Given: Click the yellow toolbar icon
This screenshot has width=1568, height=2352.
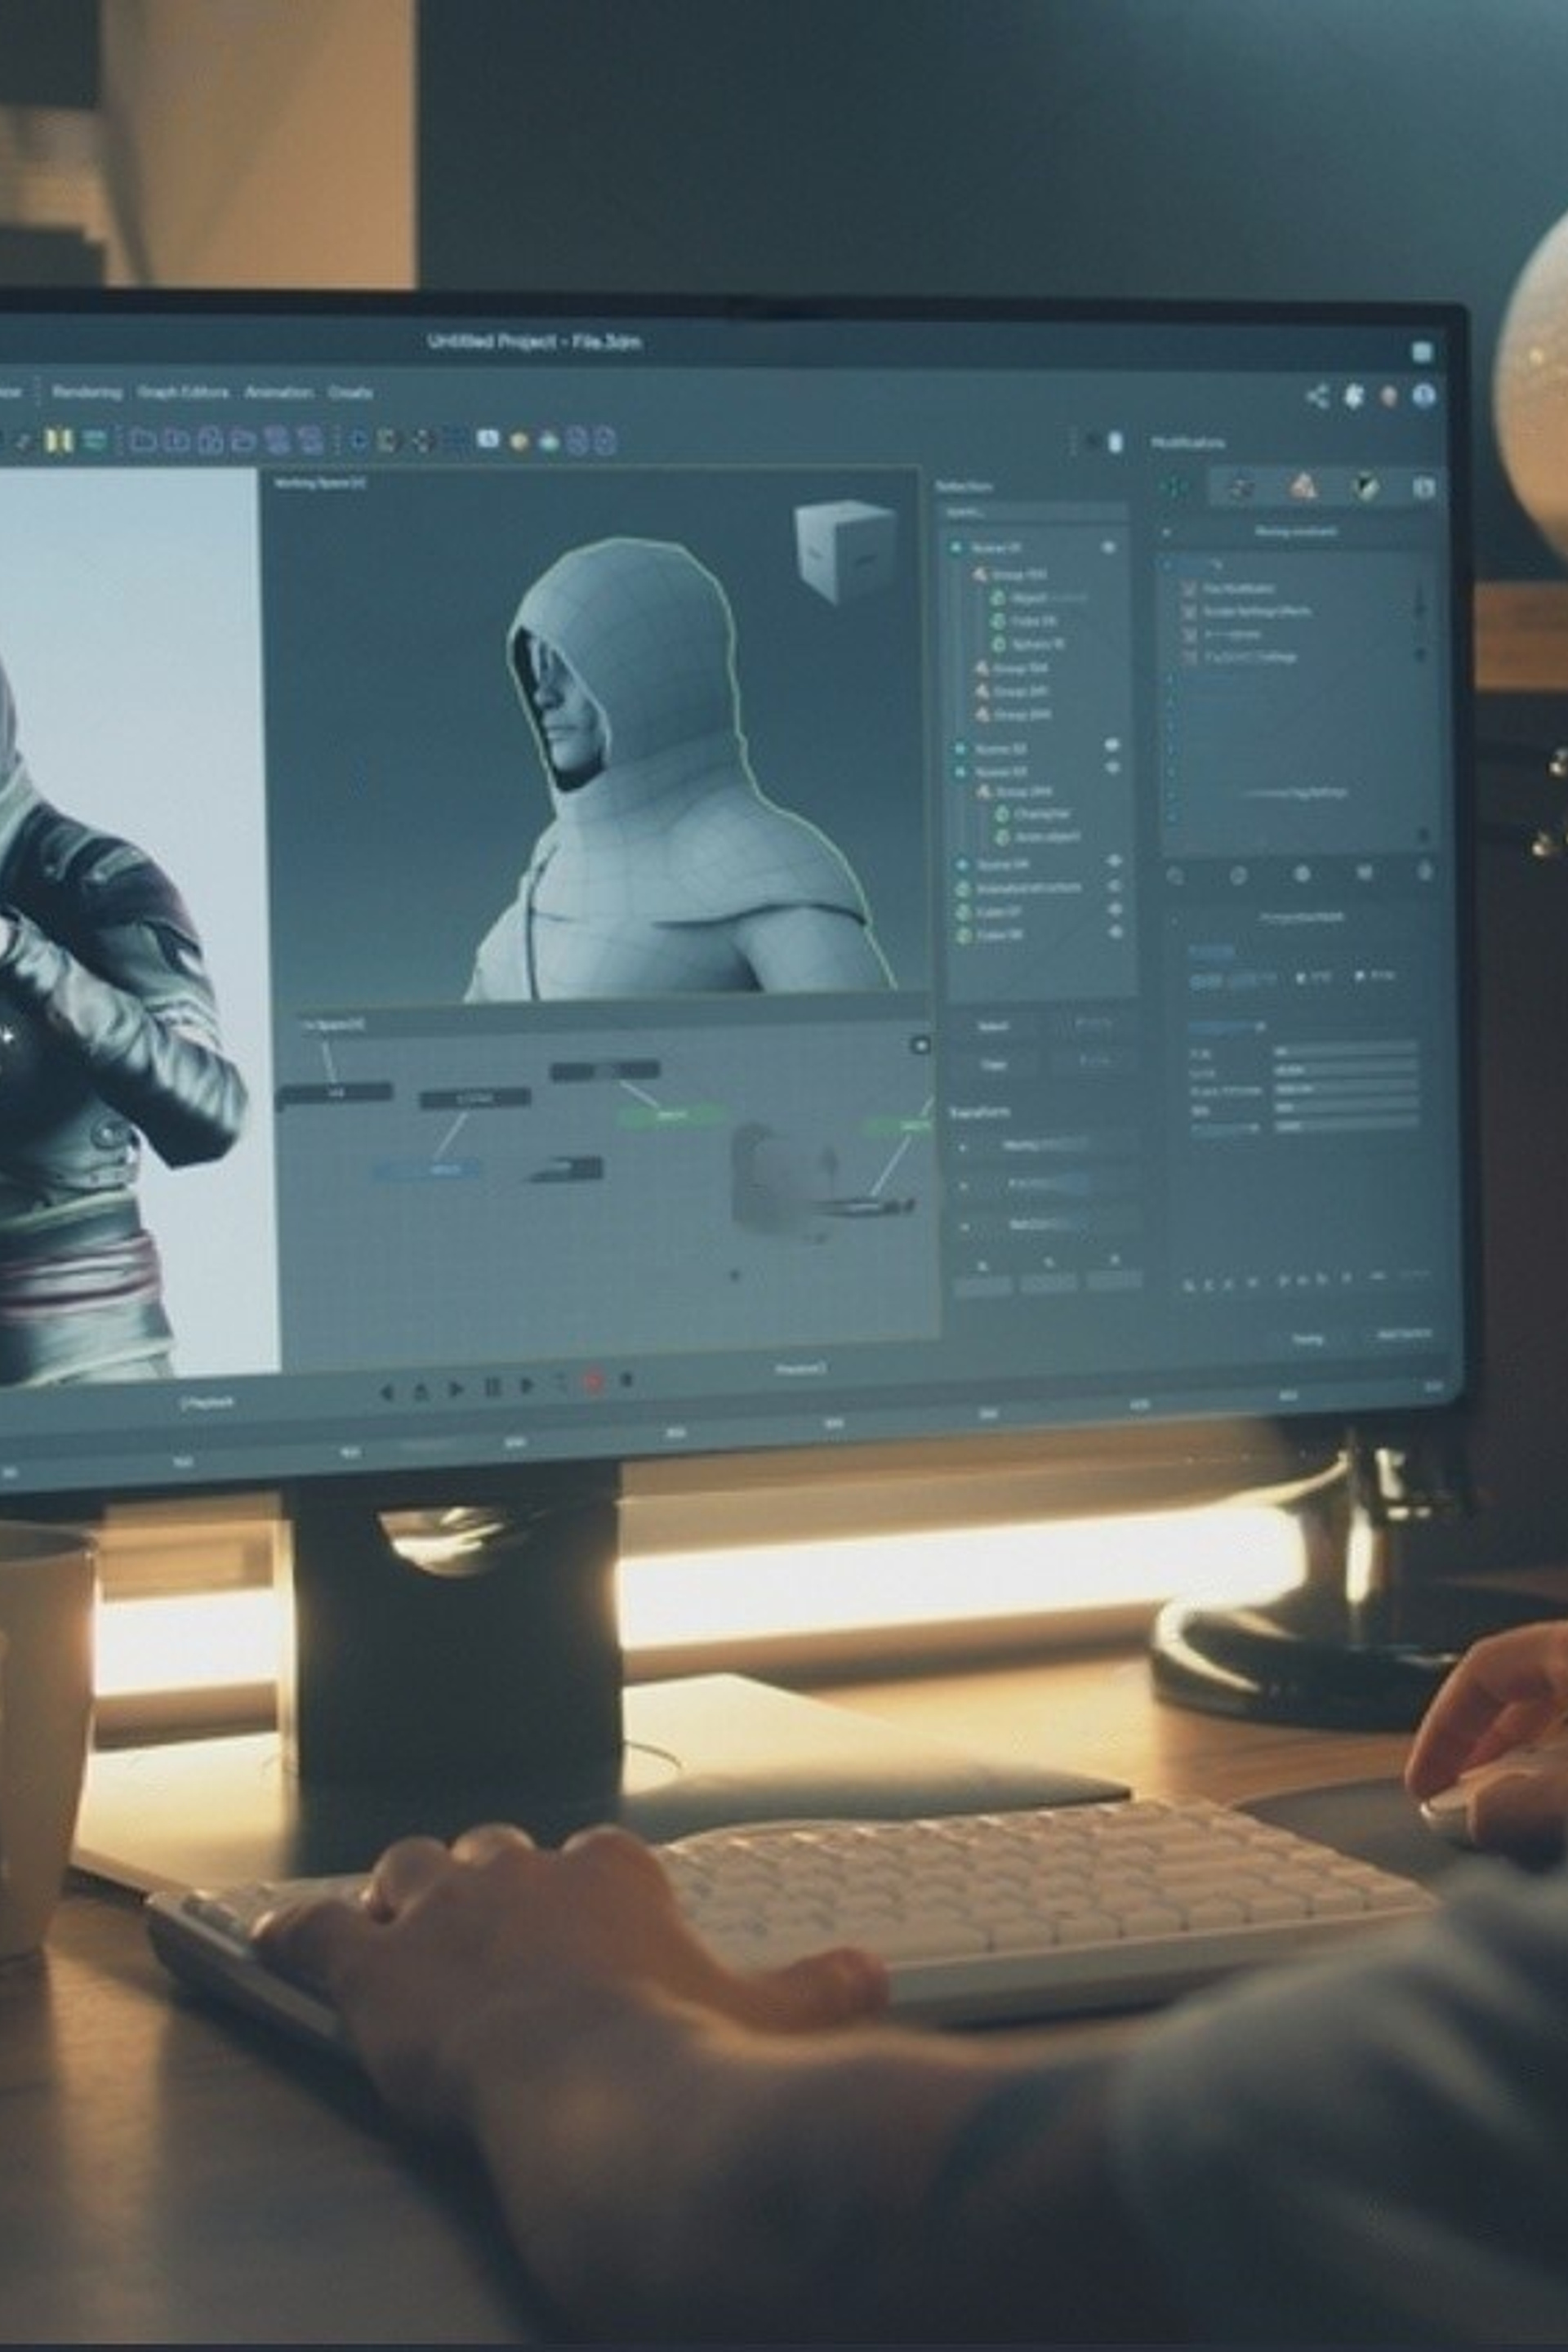Looking at the screenshot, I should point(60,439).
